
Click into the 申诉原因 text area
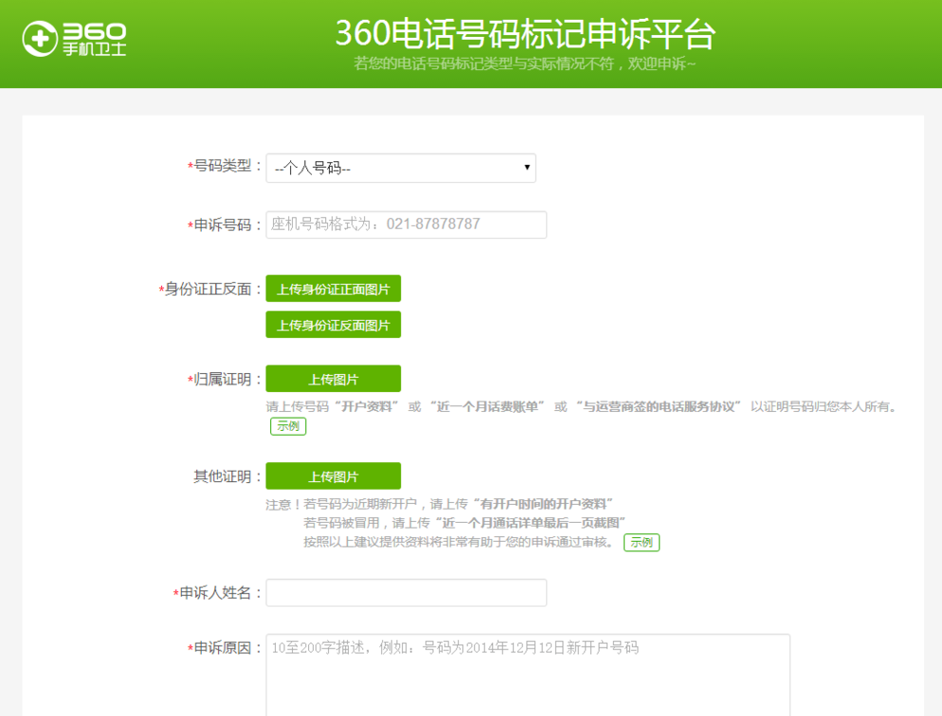[x=528, y=675]
